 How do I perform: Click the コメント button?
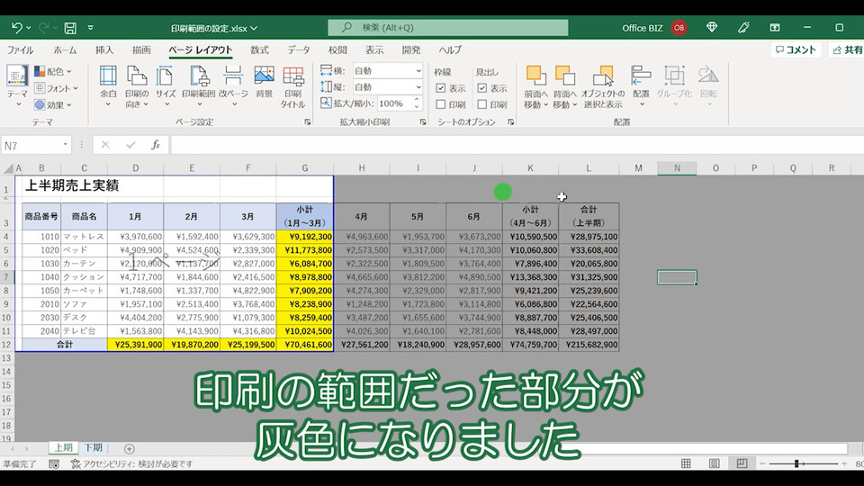pyautogui.click(x=796, y=49)
